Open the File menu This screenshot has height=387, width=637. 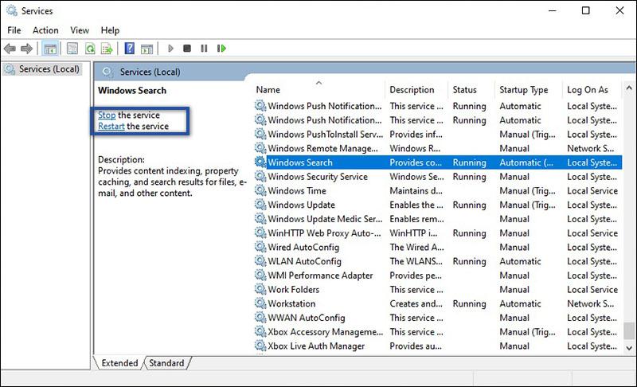point(14,30)
